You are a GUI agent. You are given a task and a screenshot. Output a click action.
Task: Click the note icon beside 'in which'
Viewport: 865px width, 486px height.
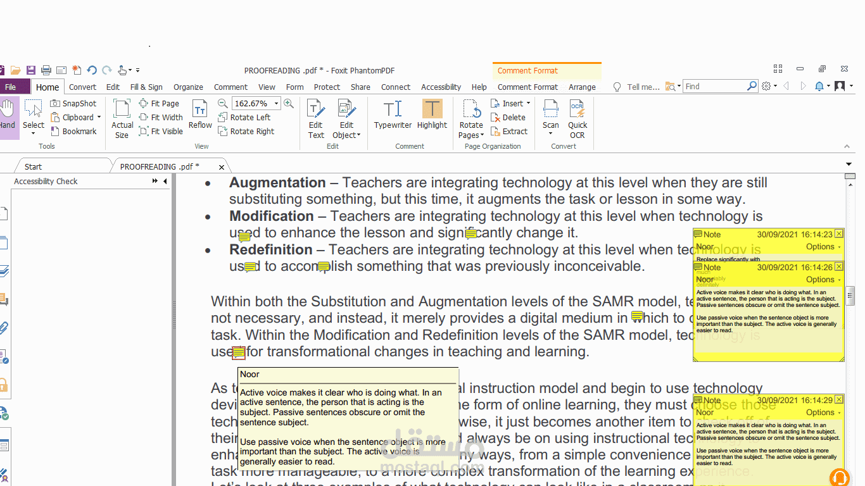coord(637,316)
